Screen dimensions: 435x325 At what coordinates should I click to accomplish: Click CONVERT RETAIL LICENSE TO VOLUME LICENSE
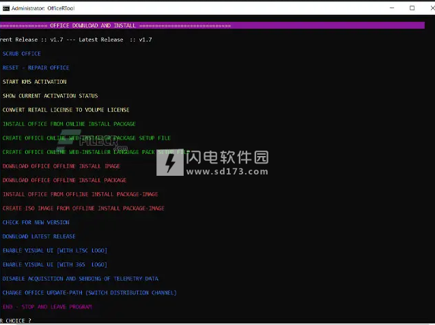click(x=66, y=110)
